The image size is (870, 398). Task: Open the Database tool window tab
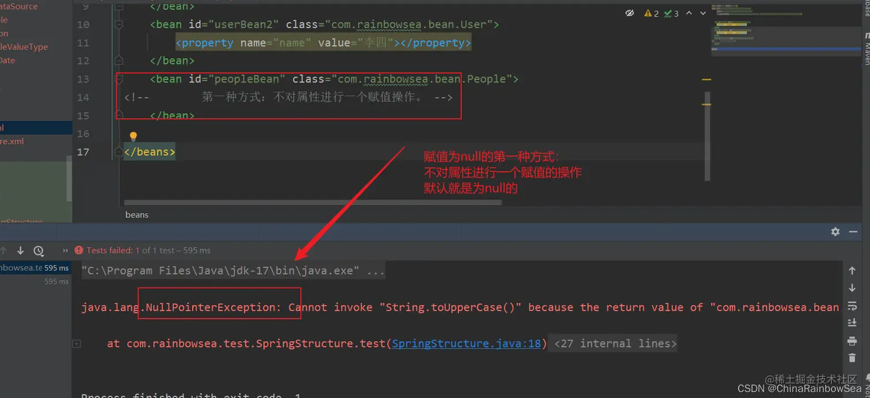(x=867, y=8)
